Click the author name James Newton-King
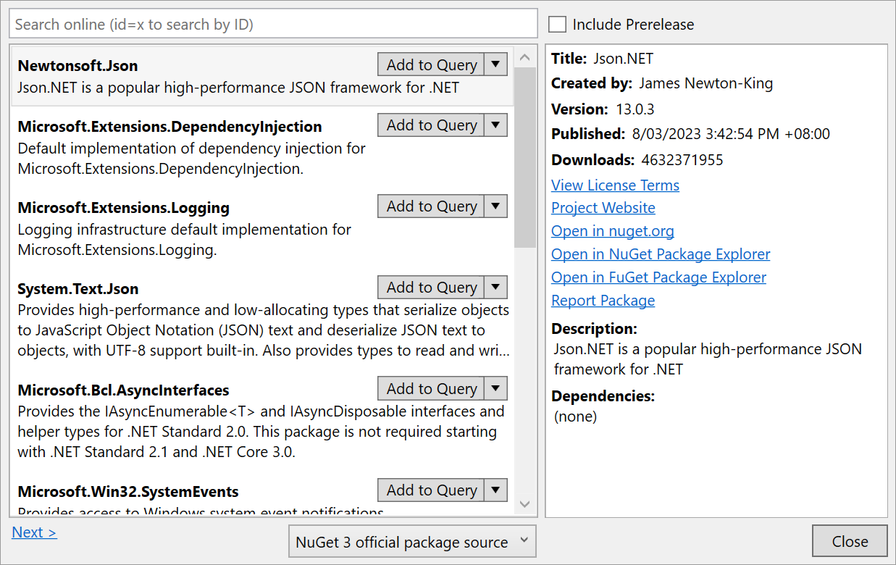The image size is (896, 565). point(706,83)
